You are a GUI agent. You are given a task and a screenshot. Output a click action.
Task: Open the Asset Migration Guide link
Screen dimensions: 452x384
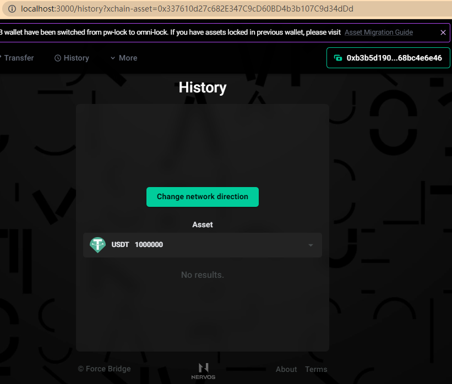378,32
